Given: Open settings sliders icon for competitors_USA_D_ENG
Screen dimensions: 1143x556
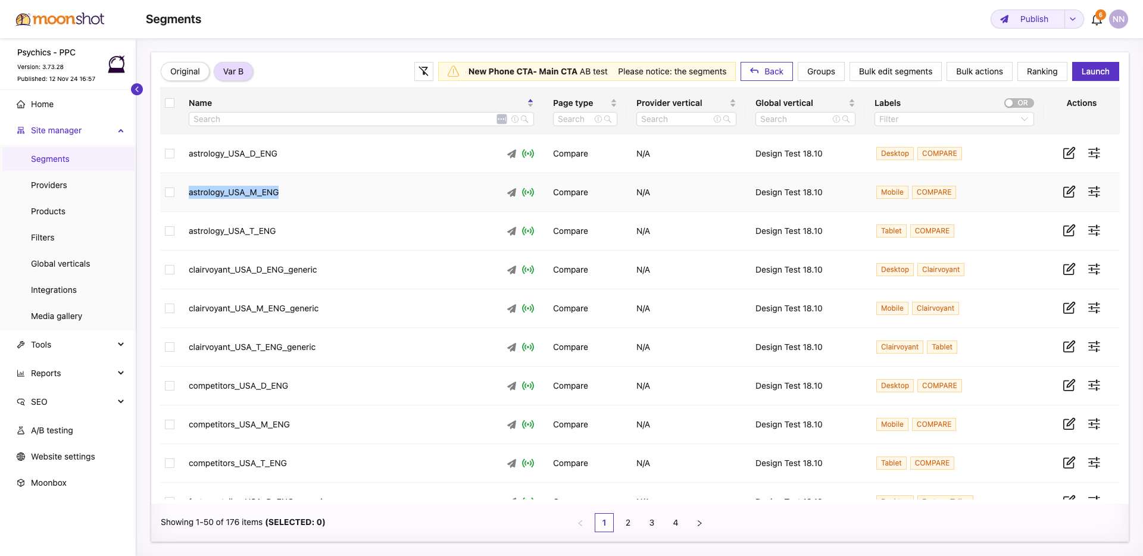Looking at the screenshot, I should (x=1094, y=385).
